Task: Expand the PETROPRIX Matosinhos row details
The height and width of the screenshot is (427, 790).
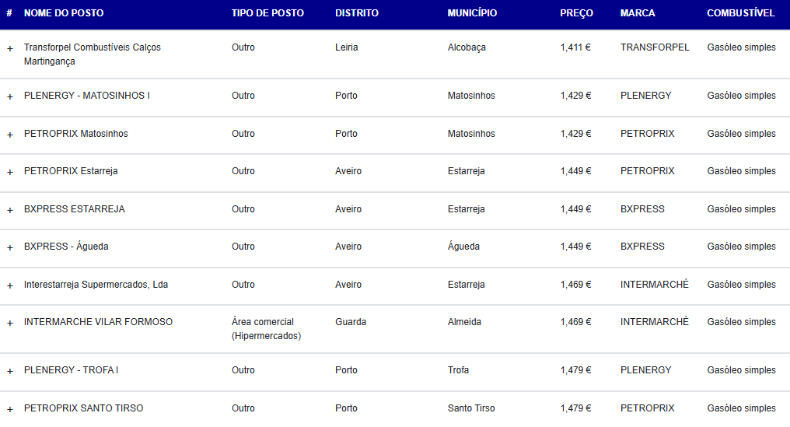Action: (9, 135)
